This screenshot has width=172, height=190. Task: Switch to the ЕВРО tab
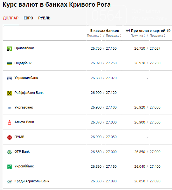click(x=28, y=18)
